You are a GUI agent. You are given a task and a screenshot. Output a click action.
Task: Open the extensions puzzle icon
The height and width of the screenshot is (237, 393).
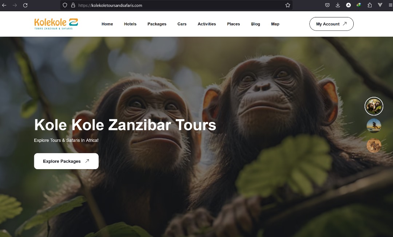(x=370, y=5)
